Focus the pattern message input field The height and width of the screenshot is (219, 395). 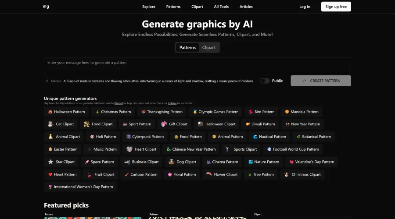tap(197, 65)
